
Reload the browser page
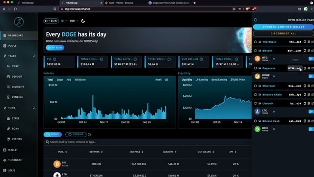click(15, 9)
